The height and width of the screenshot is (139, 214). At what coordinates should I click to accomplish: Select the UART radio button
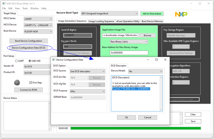[x=16, y=61]
